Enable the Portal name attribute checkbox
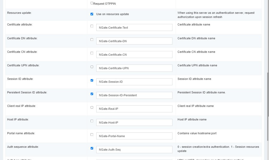This screenshot has width=269, height=160. [x=92, y=135]
